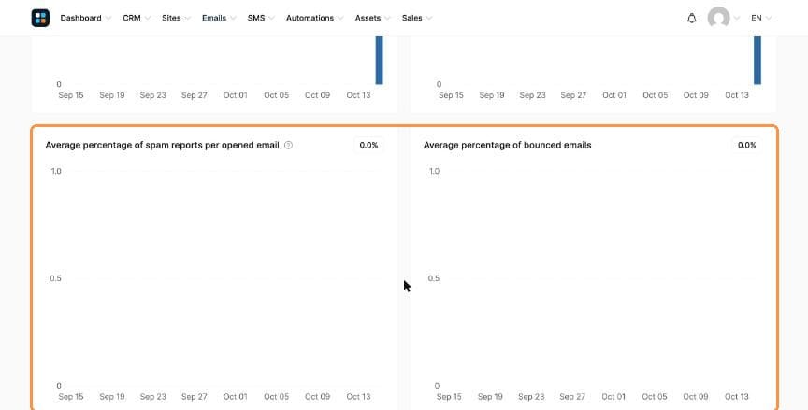Open the CRM menu
The height and width of the screenshot is (410, 808).
click(x=137, y=18)
